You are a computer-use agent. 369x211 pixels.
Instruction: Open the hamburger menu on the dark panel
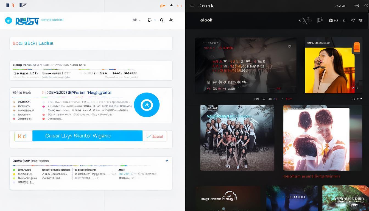coord(192,6)
